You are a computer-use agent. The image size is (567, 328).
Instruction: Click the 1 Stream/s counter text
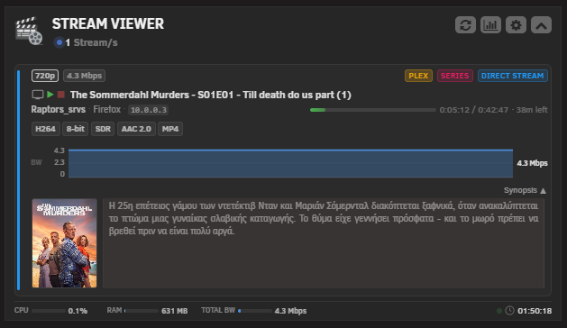91,42
